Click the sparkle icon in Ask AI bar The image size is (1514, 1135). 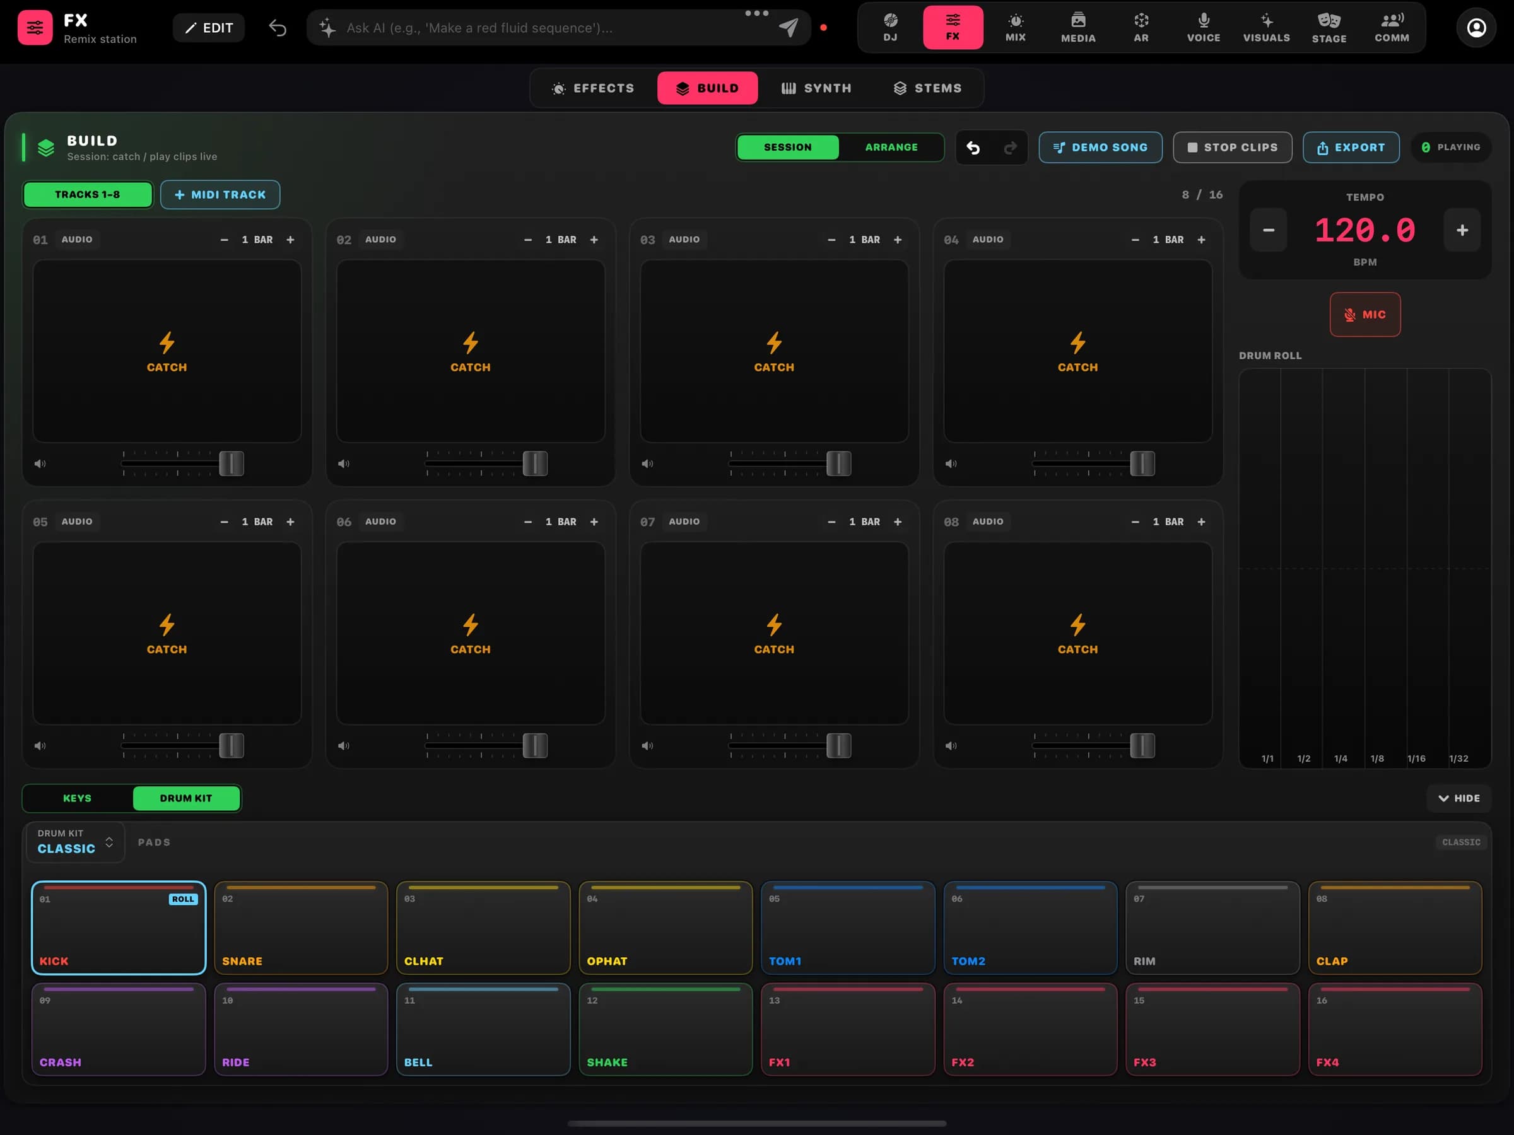coord(327,28)
